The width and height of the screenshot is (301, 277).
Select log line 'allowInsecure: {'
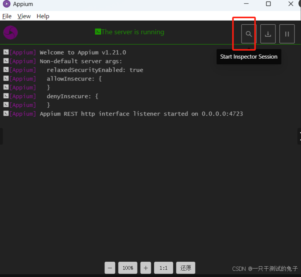click(74, 79)
